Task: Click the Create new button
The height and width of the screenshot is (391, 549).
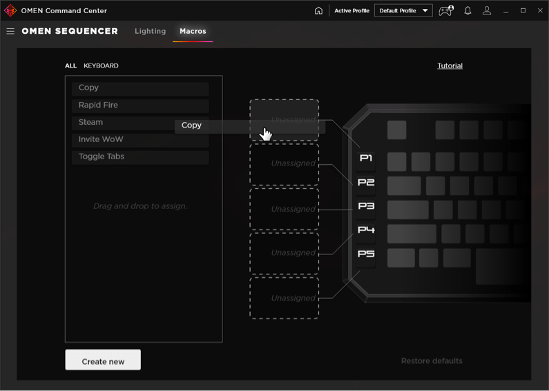Action: tap(103, 360)
